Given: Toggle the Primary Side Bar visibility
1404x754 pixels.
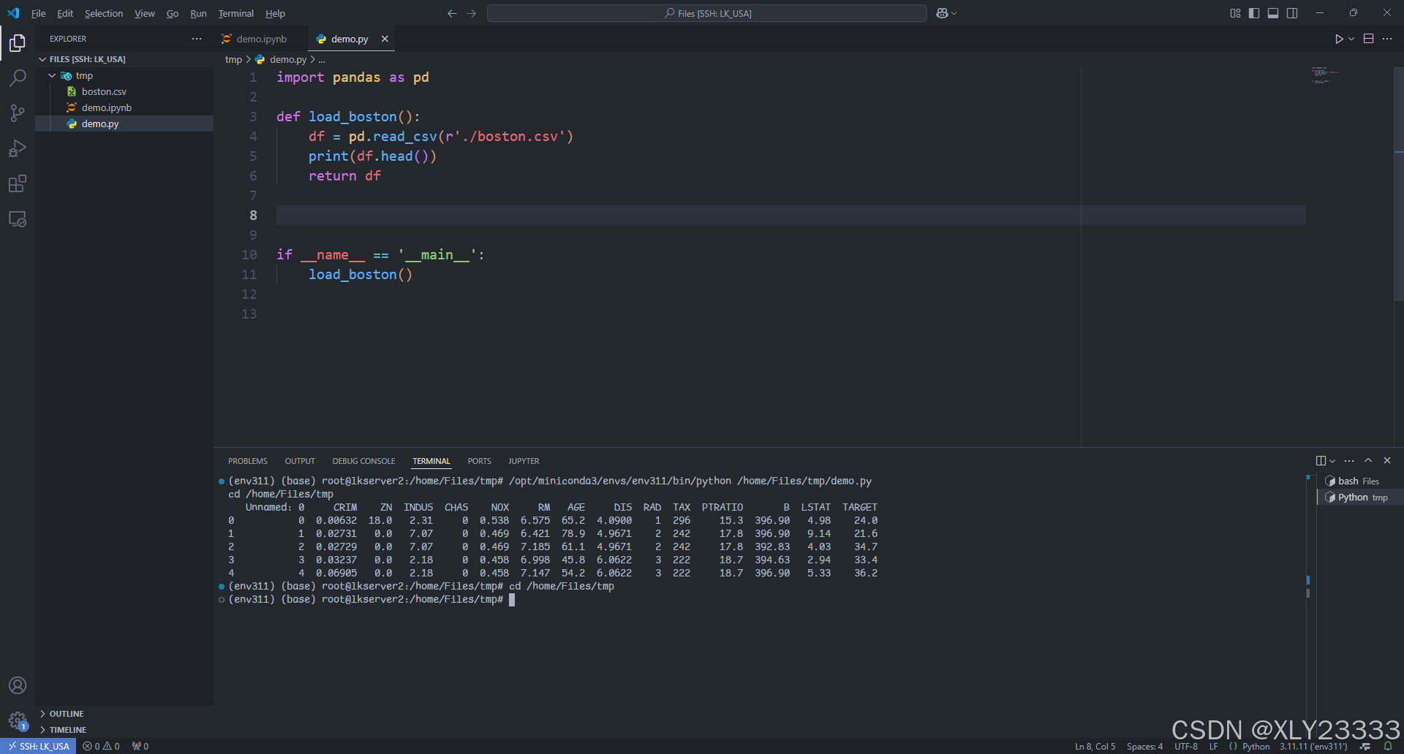Looking at the screenshot, I should (x=1253, y=13).
